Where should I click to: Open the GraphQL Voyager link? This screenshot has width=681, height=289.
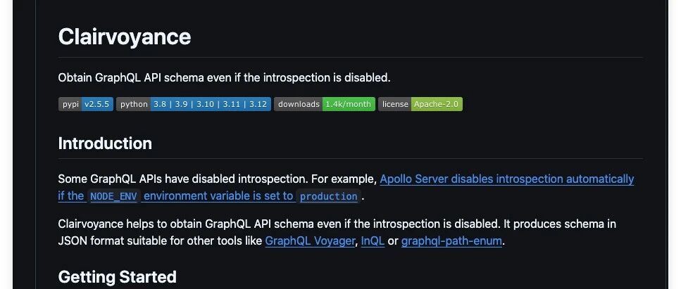click(x=310, y=240)
